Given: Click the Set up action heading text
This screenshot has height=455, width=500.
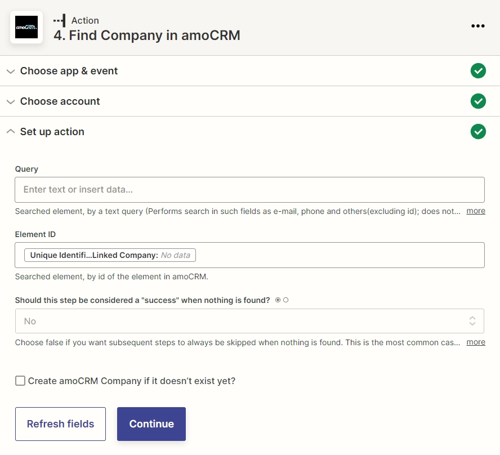Looking at the screenshot, I should pos(52,132).
